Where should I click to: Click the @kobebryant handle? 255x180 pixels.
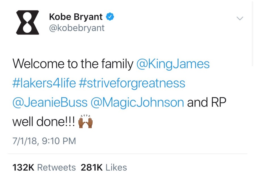77,28
